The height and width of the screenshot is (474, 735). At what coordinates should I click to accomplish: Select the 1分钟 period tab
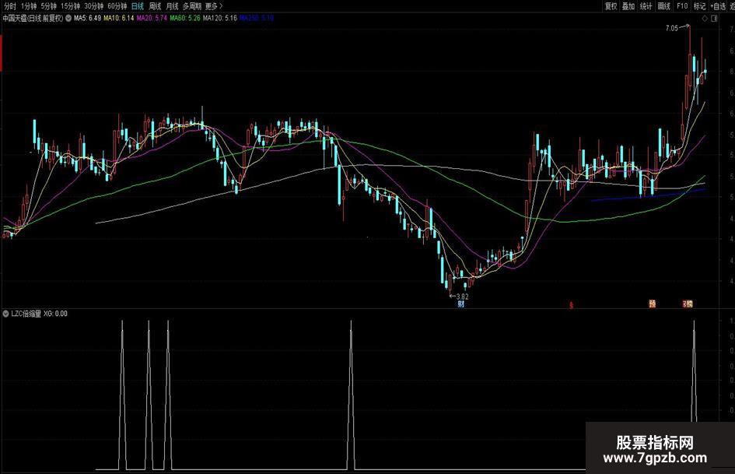coord(28,6)
